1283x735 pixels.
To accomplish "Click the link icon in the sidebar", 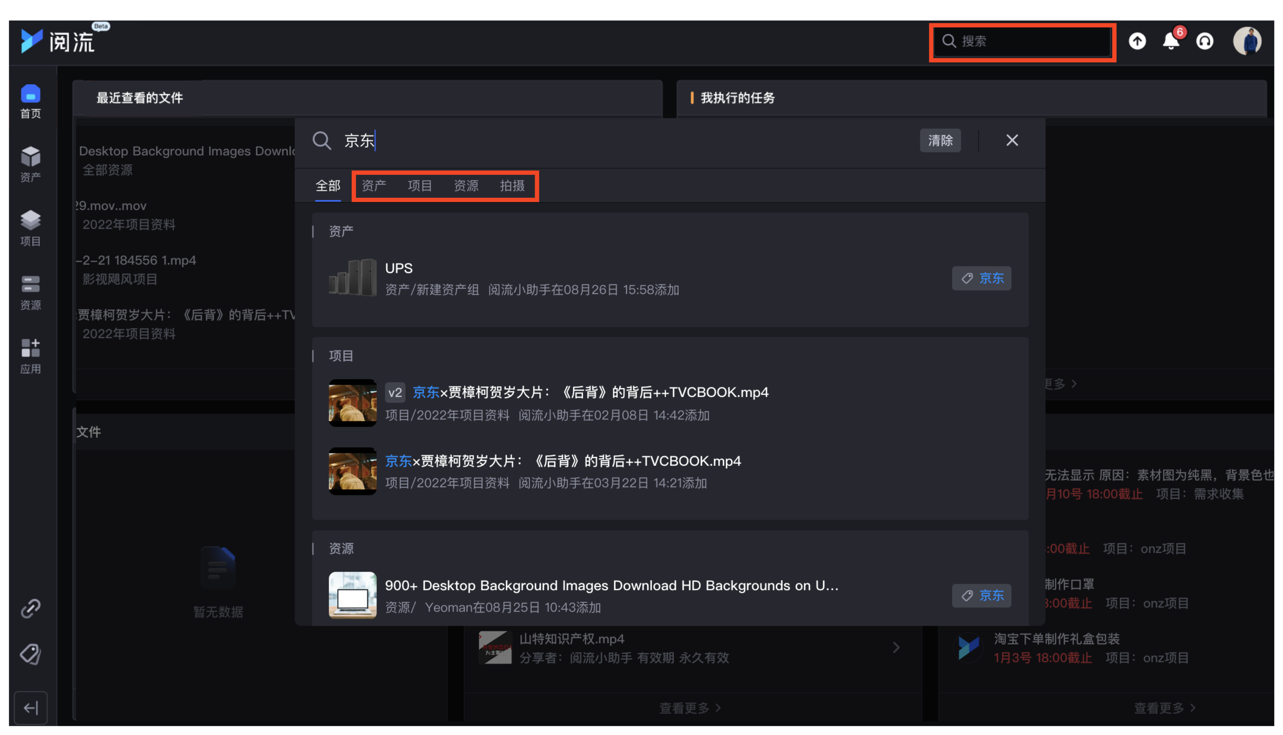I will 30,608.
